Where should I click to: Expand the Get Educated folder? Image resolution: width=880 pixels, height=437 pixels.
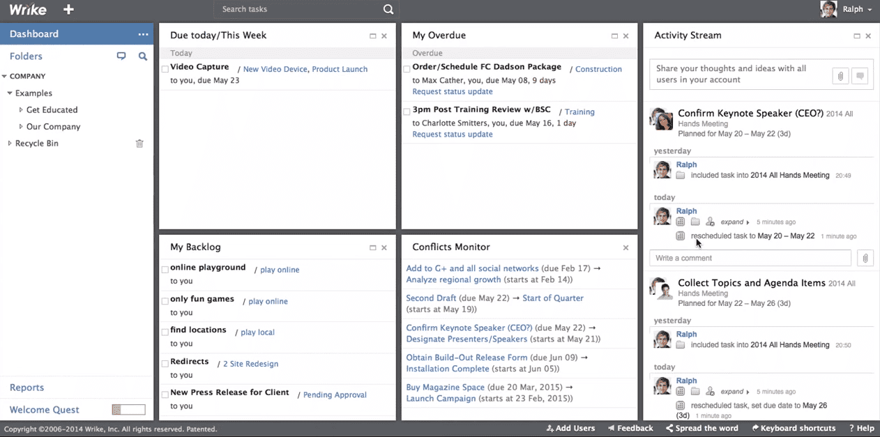point(21,110)
